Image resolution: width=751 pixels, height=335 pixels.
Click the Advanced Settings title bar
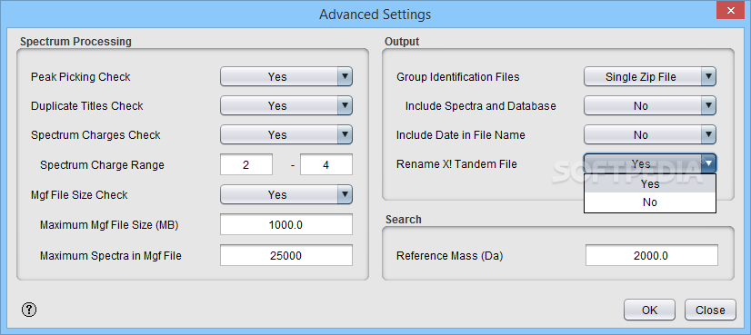(x=375, y=14)
